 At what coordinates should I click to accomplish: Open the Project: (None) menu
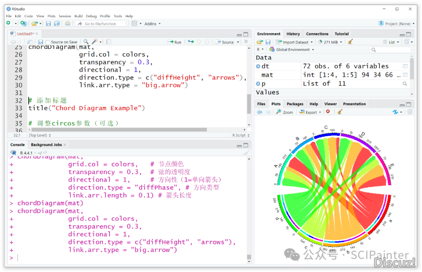pyautogui.click(x=396, y=24)
